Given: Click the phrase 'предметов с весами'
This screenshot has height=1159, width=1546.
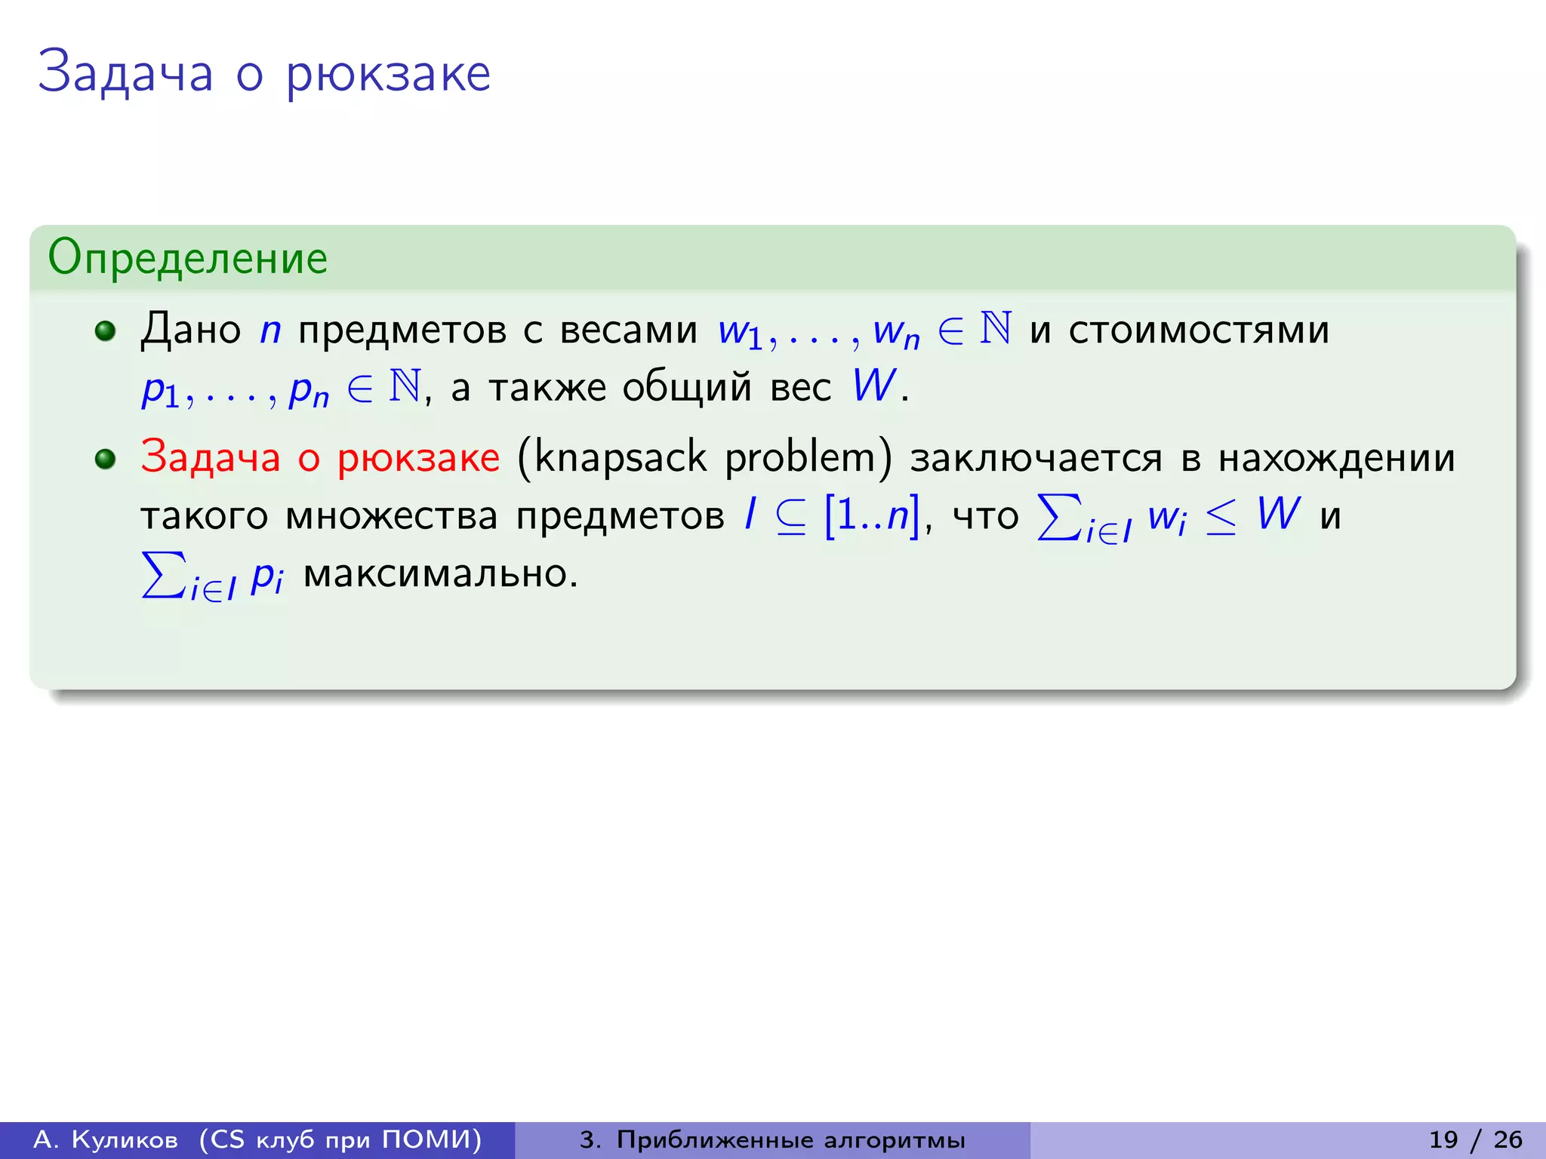Looking at the screenshot, I should tap(498, 330).
